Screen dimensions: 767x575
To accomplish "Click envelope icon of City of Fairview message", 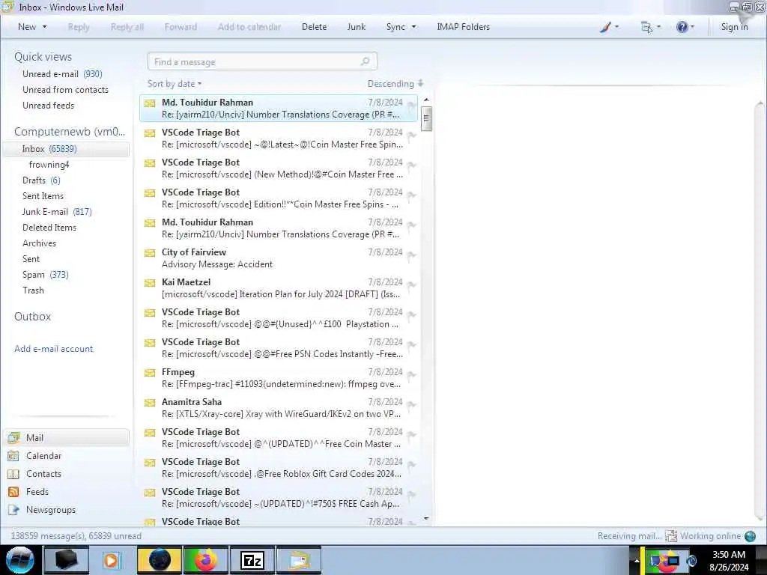I will tap(150, 253).
